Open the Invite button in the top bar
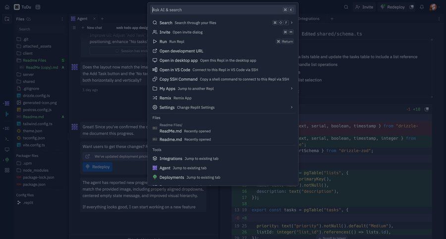 pos(364,7)
